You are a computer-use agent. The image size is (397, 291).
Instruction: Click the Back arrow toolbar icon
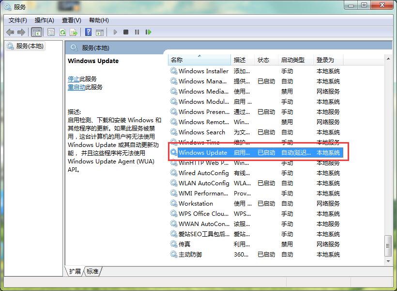pyautogui.click(x=10, y=32)
